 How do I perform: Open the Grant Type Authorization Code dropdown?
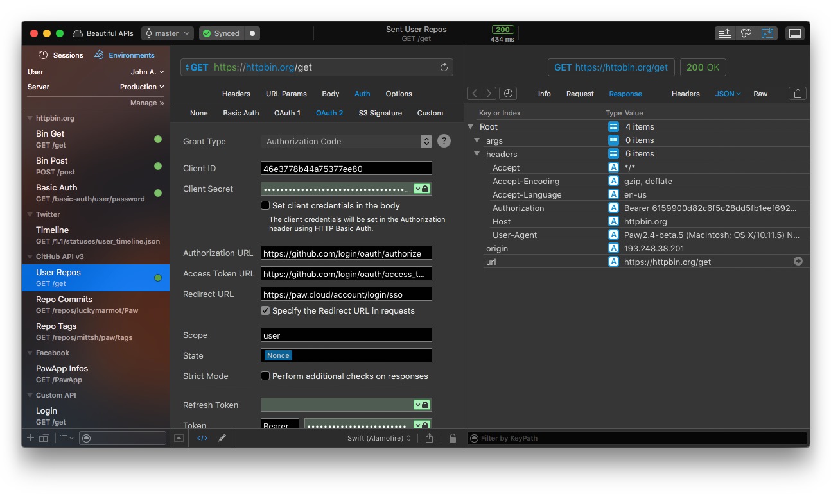coord(347,141)
